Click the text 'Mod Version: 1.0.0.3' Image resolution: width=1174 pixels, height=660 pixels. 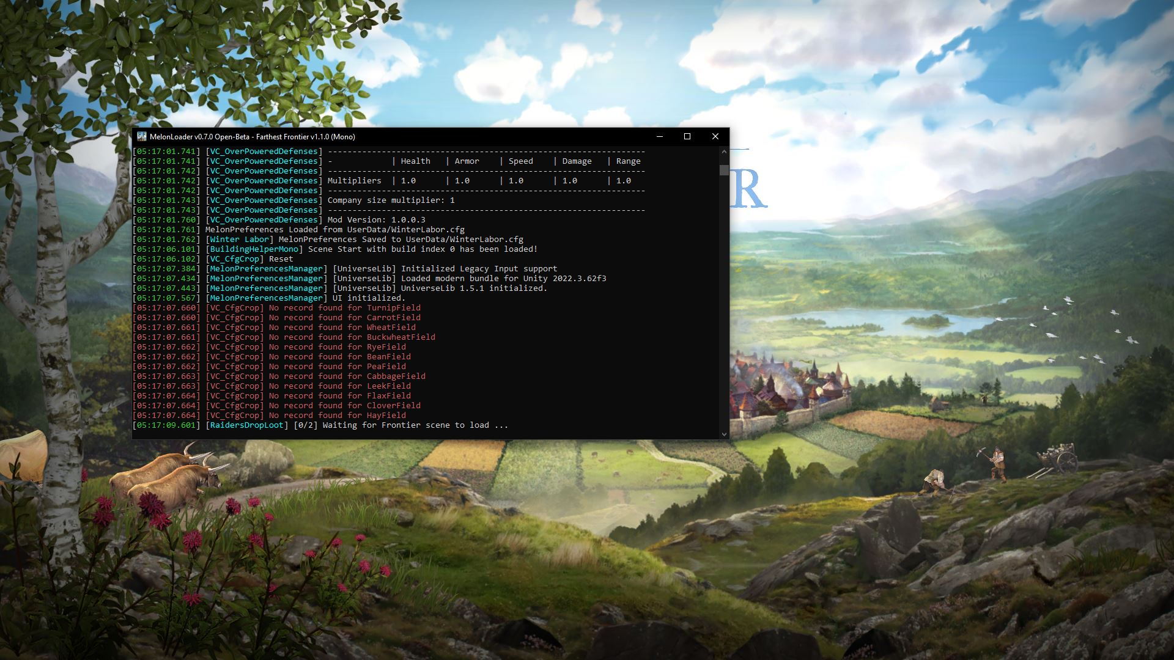[377, 220]
